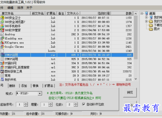Screen dimensions: 162x118
Task: Click the 可操作数 value field
Action: tap(76, 114)
